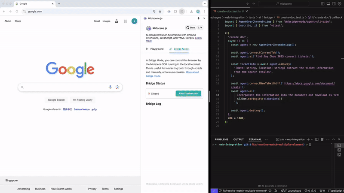Open the Google account avatar

pos(134,21)
